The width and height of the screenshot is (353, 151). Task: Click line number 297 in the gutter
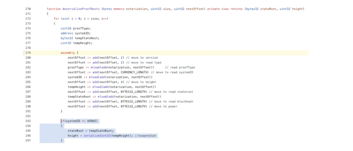28,141
